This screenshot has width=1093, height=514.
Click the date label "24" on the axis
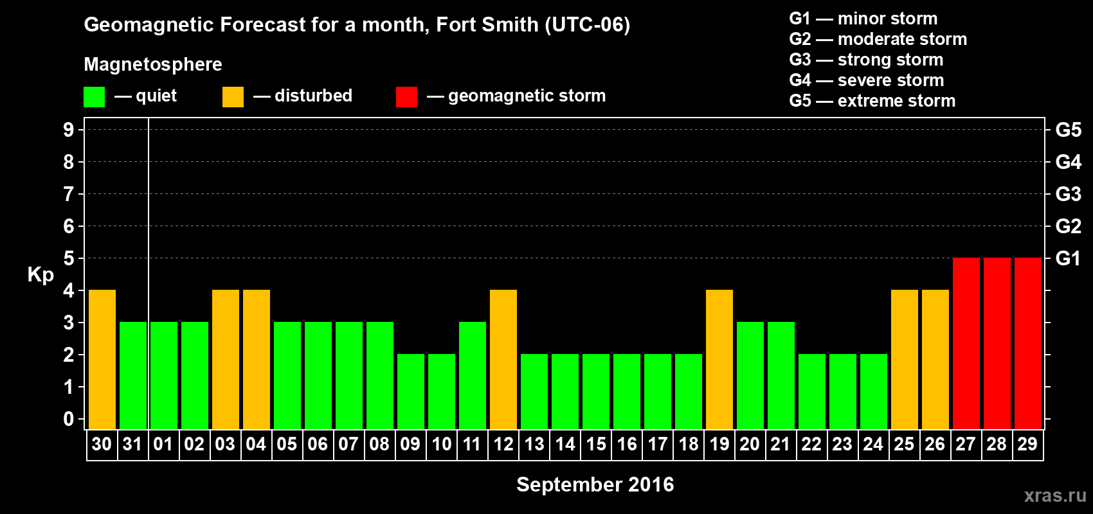pyautogui.click(x=873, y=445)
